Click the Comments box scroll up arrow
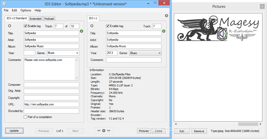The height and width of the screenshot is (139, 267). click(x=77, y=60)
